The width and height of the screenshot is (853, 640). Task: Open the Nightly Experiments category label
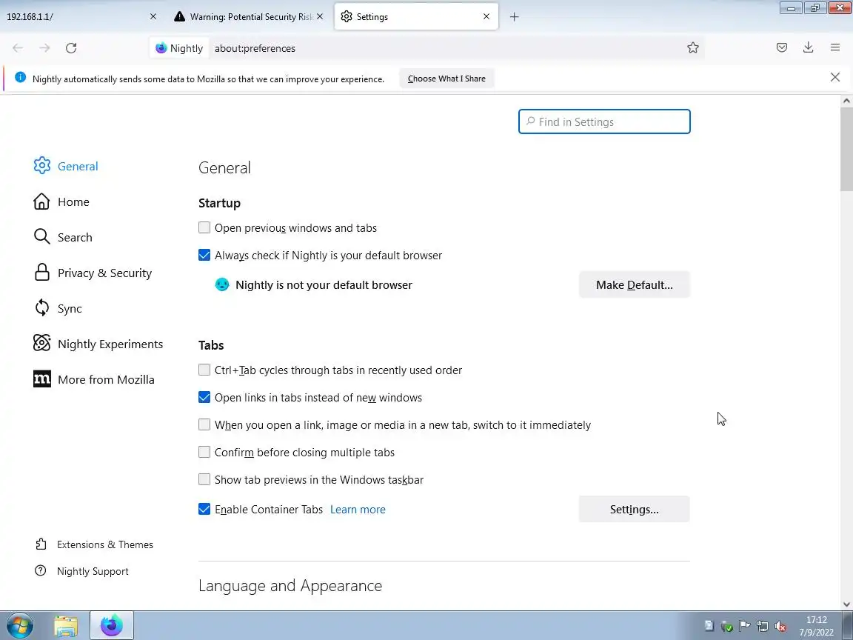(110, 344)
